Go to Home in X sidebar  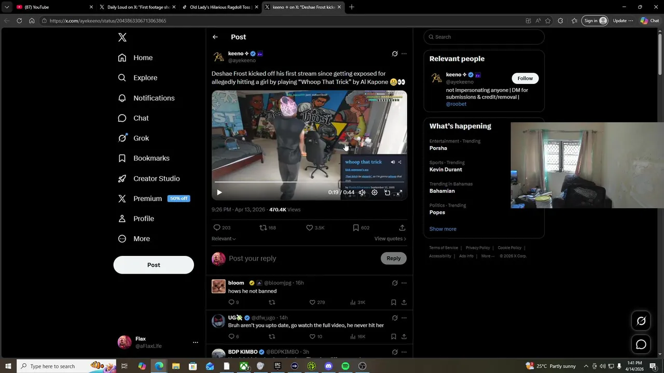pos(135,58)
